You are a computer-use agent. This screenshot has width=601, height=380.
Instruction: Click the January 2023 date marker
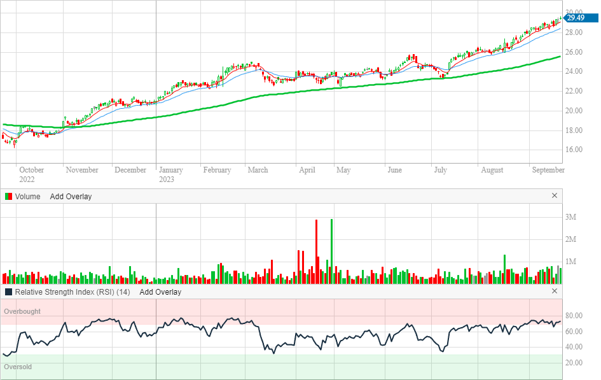coord(170,174)
